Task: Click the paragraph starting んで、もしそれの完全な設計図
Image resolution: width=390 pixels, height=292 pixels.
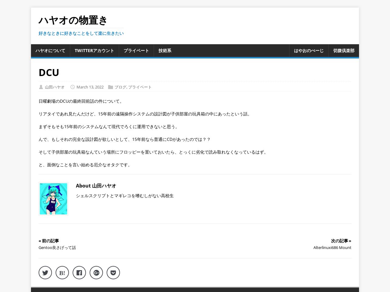Action: click(x=125, y=139)
